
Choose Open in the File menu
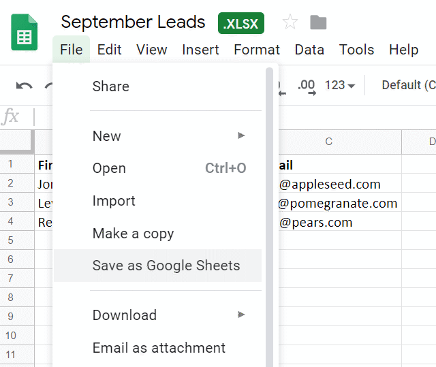click(157, 168)
